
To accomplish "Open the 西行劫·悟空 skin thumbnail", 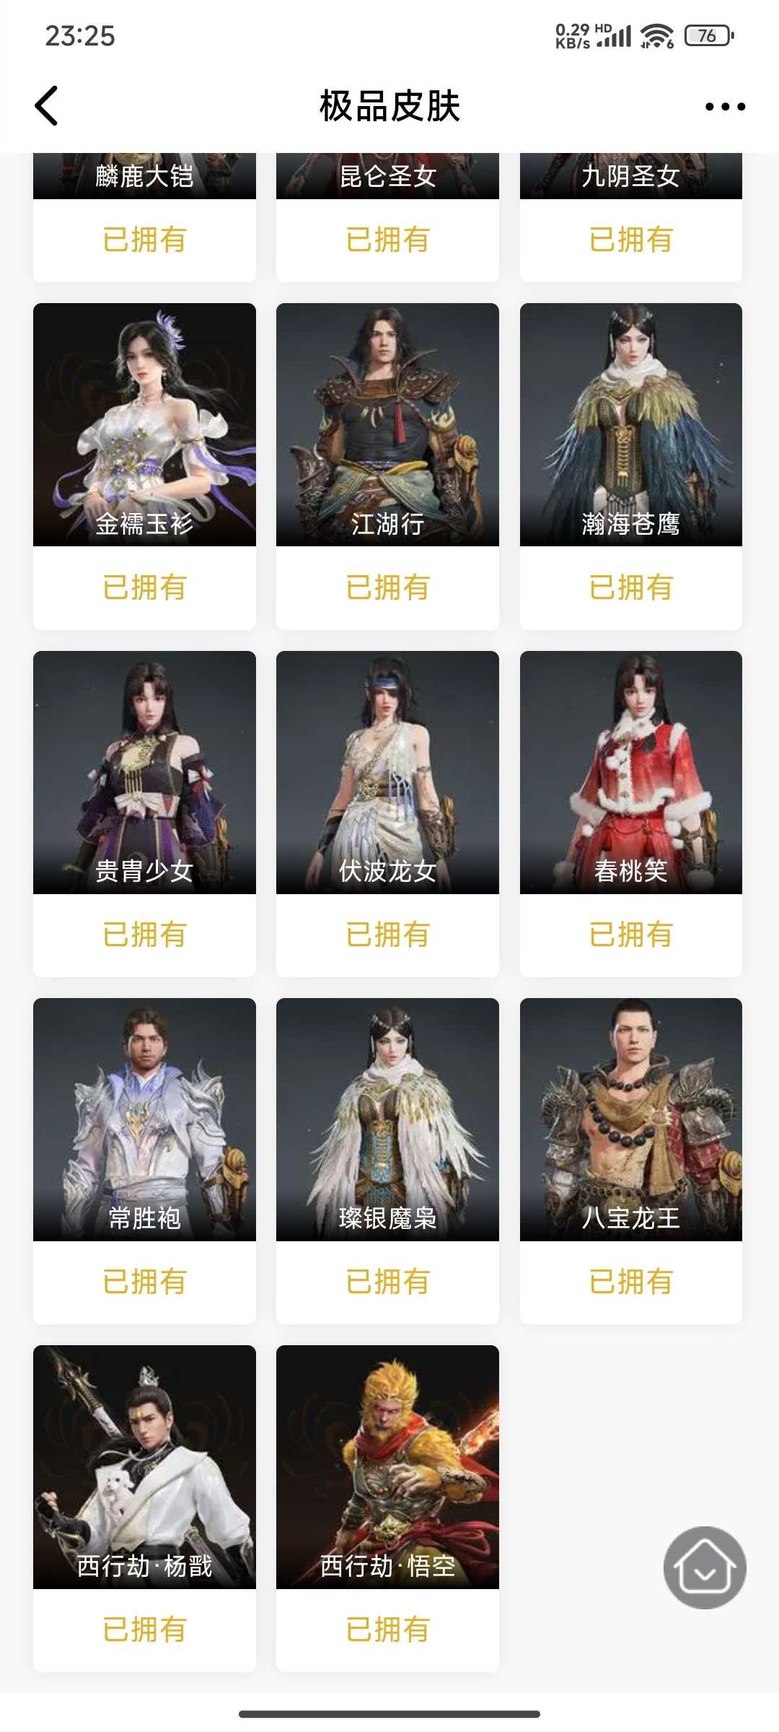I will pyautogui.click(x=387, y=1466).
